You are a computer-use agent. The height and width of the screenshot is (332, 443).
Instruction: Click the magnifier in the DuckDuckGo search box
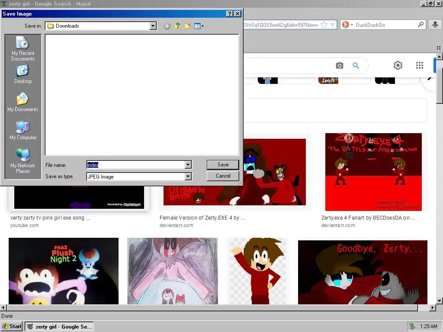coord(421,25)
